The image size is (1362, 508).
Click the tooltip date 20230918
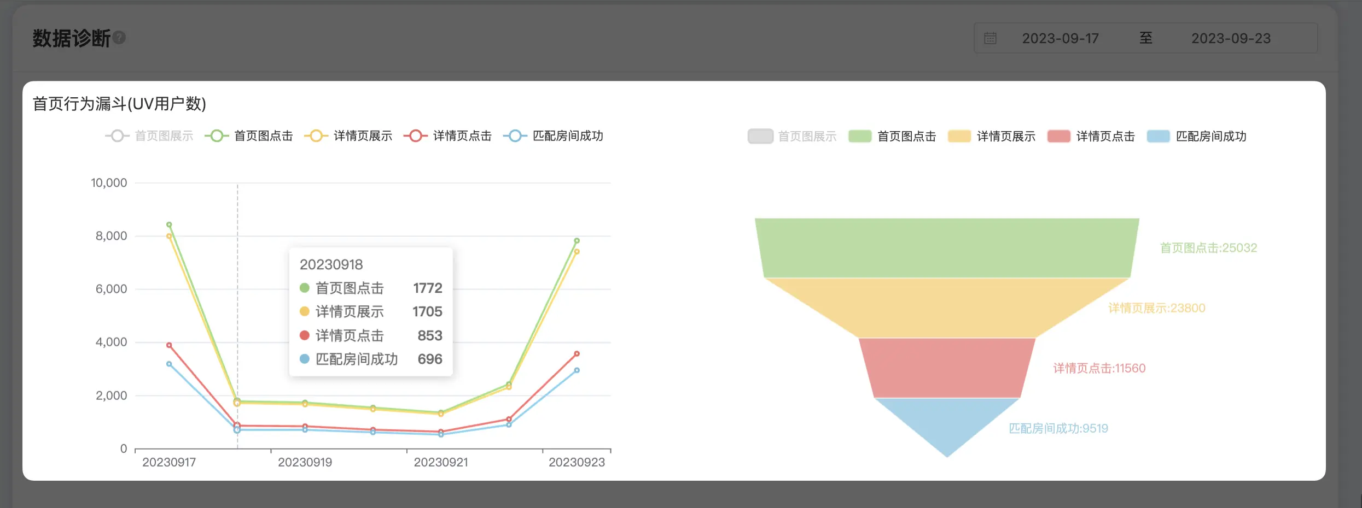[331, 264]
